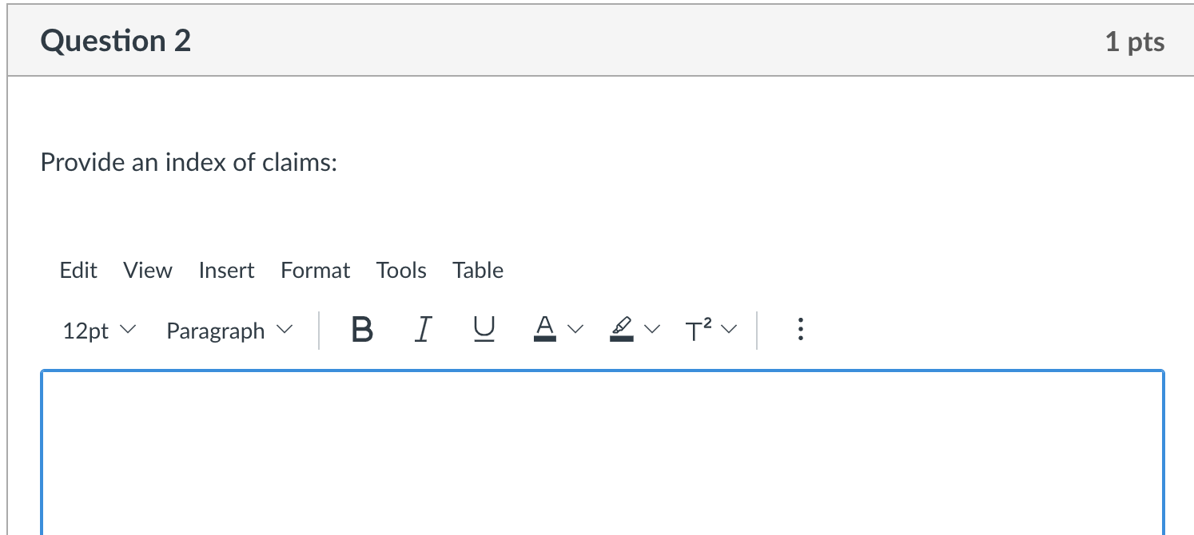Open the Tools menu

tap(401, 271)
